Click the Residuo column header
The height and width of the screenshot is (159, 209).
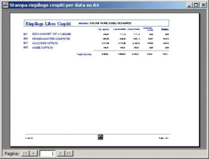pos(165,29)
